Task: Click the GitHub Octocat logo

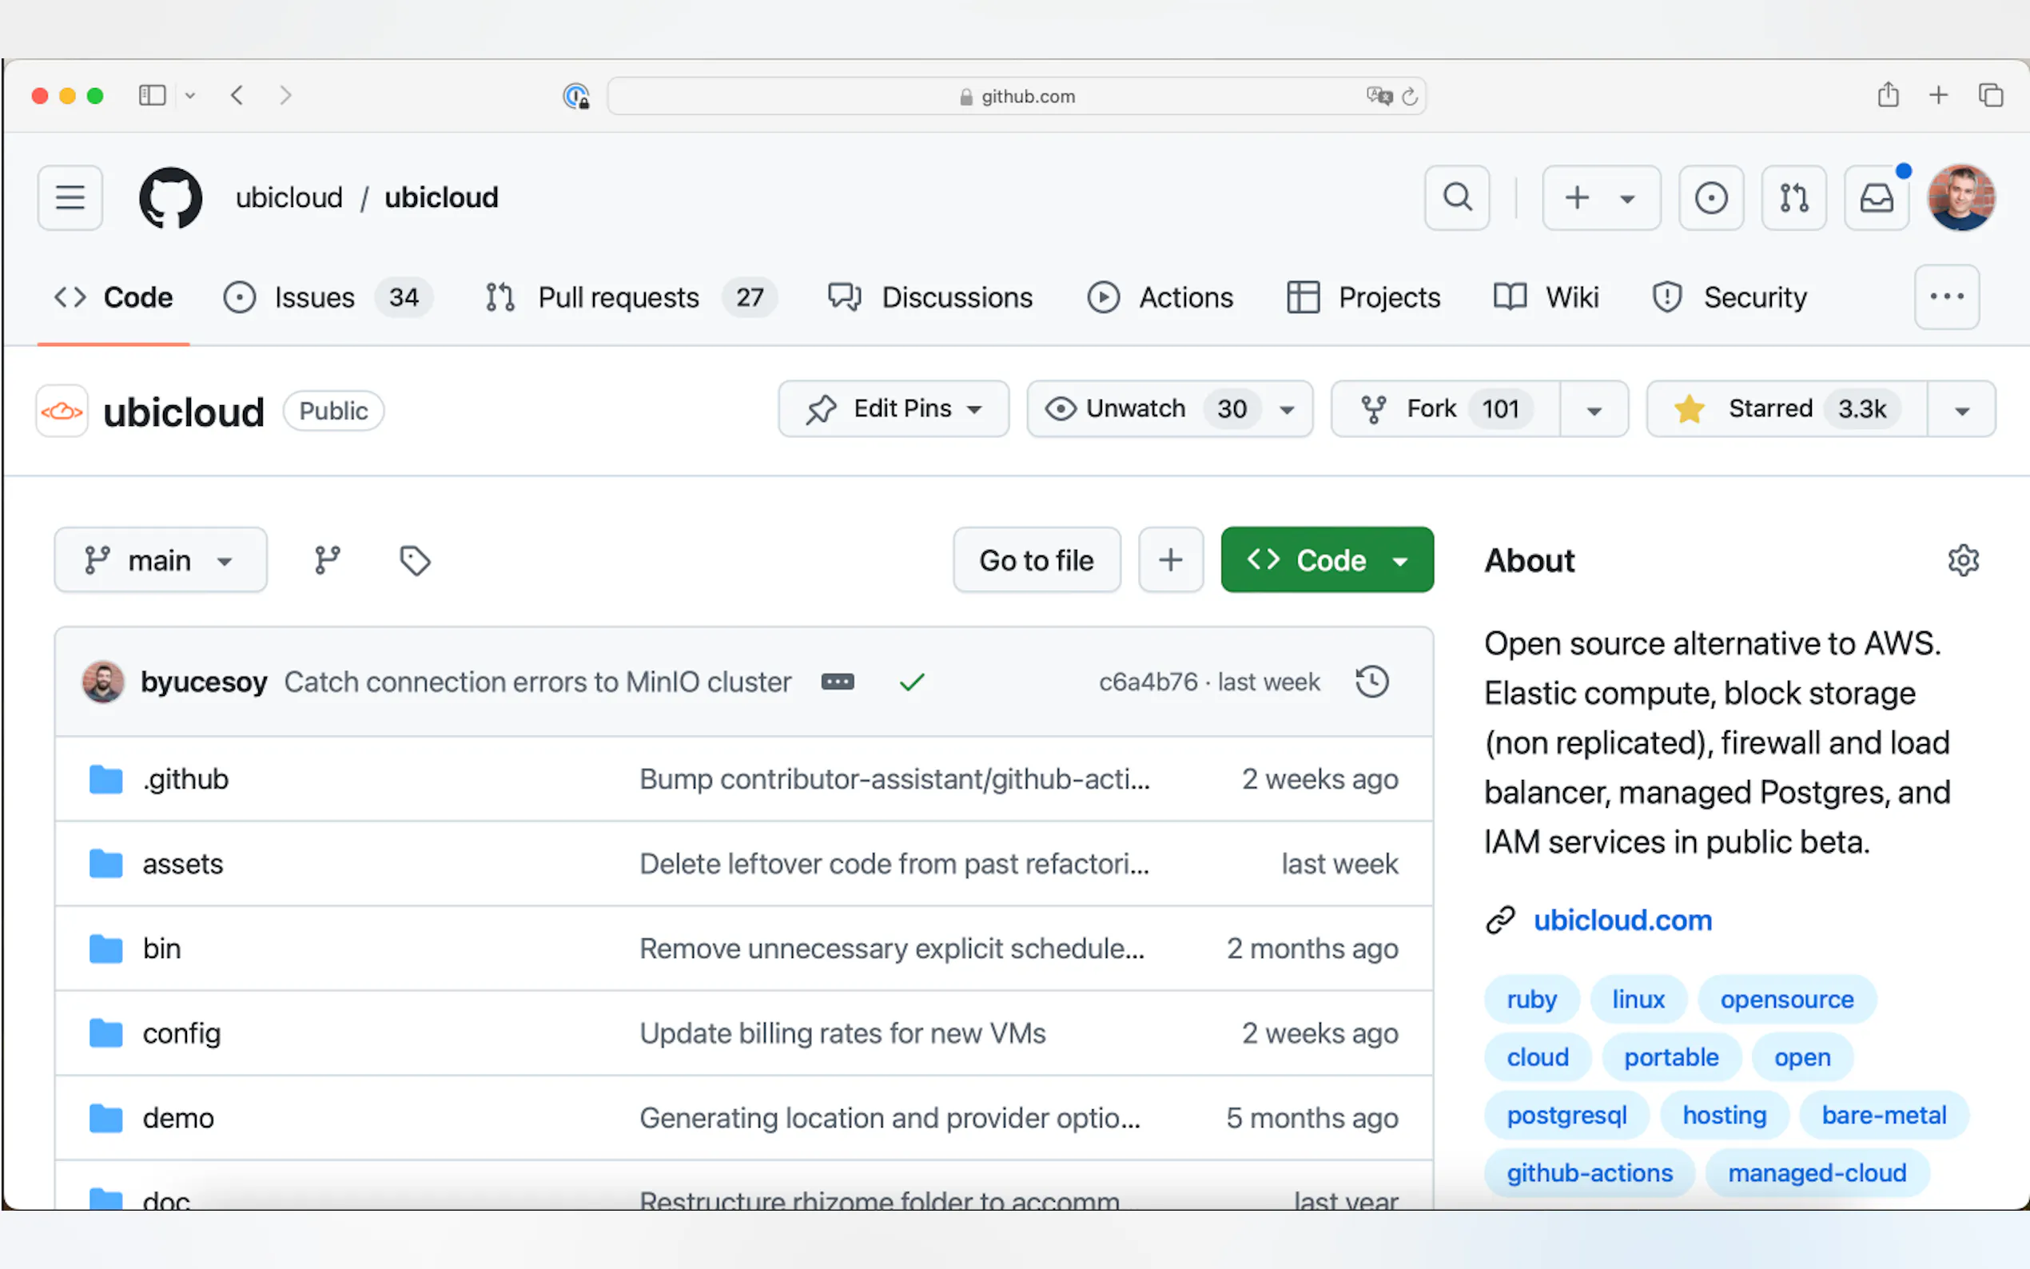Action: pos(170,198)
